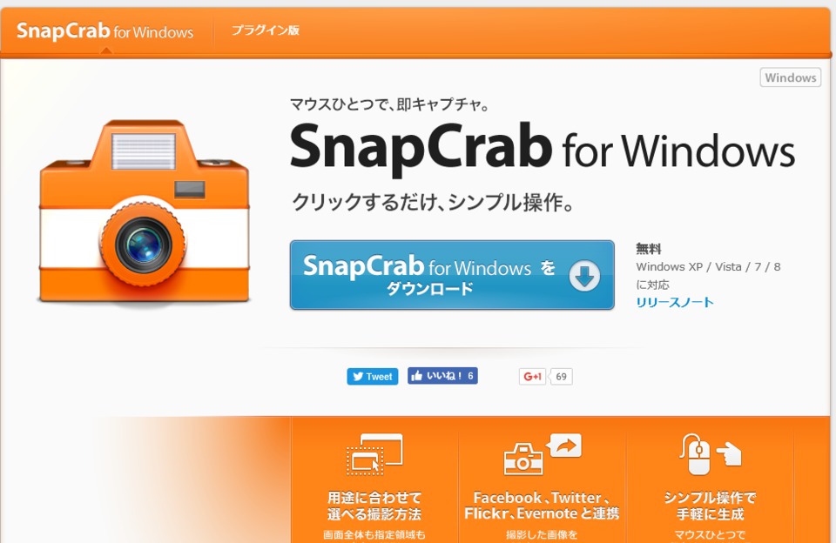836x543 pixels.
Task: Click the Google +1 icon
Action: (532, 377)
